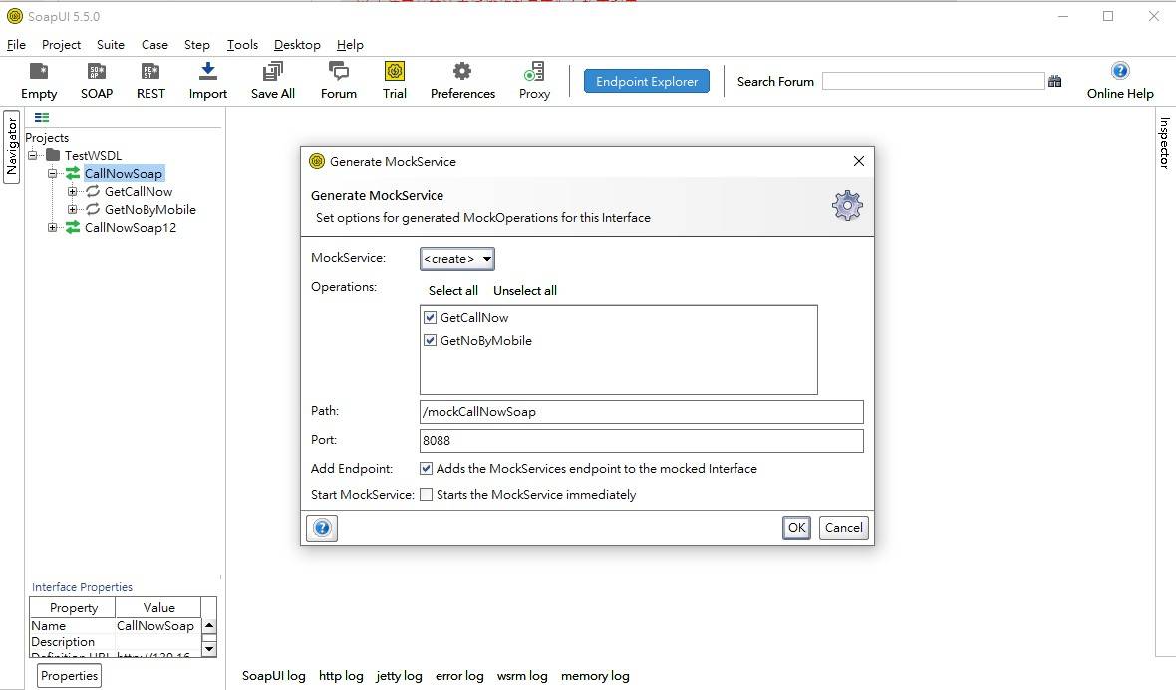The image size is (1176, 690).
Task: Click the GetNoByMobile operation icon in tree
Action: tap(93, 210)
